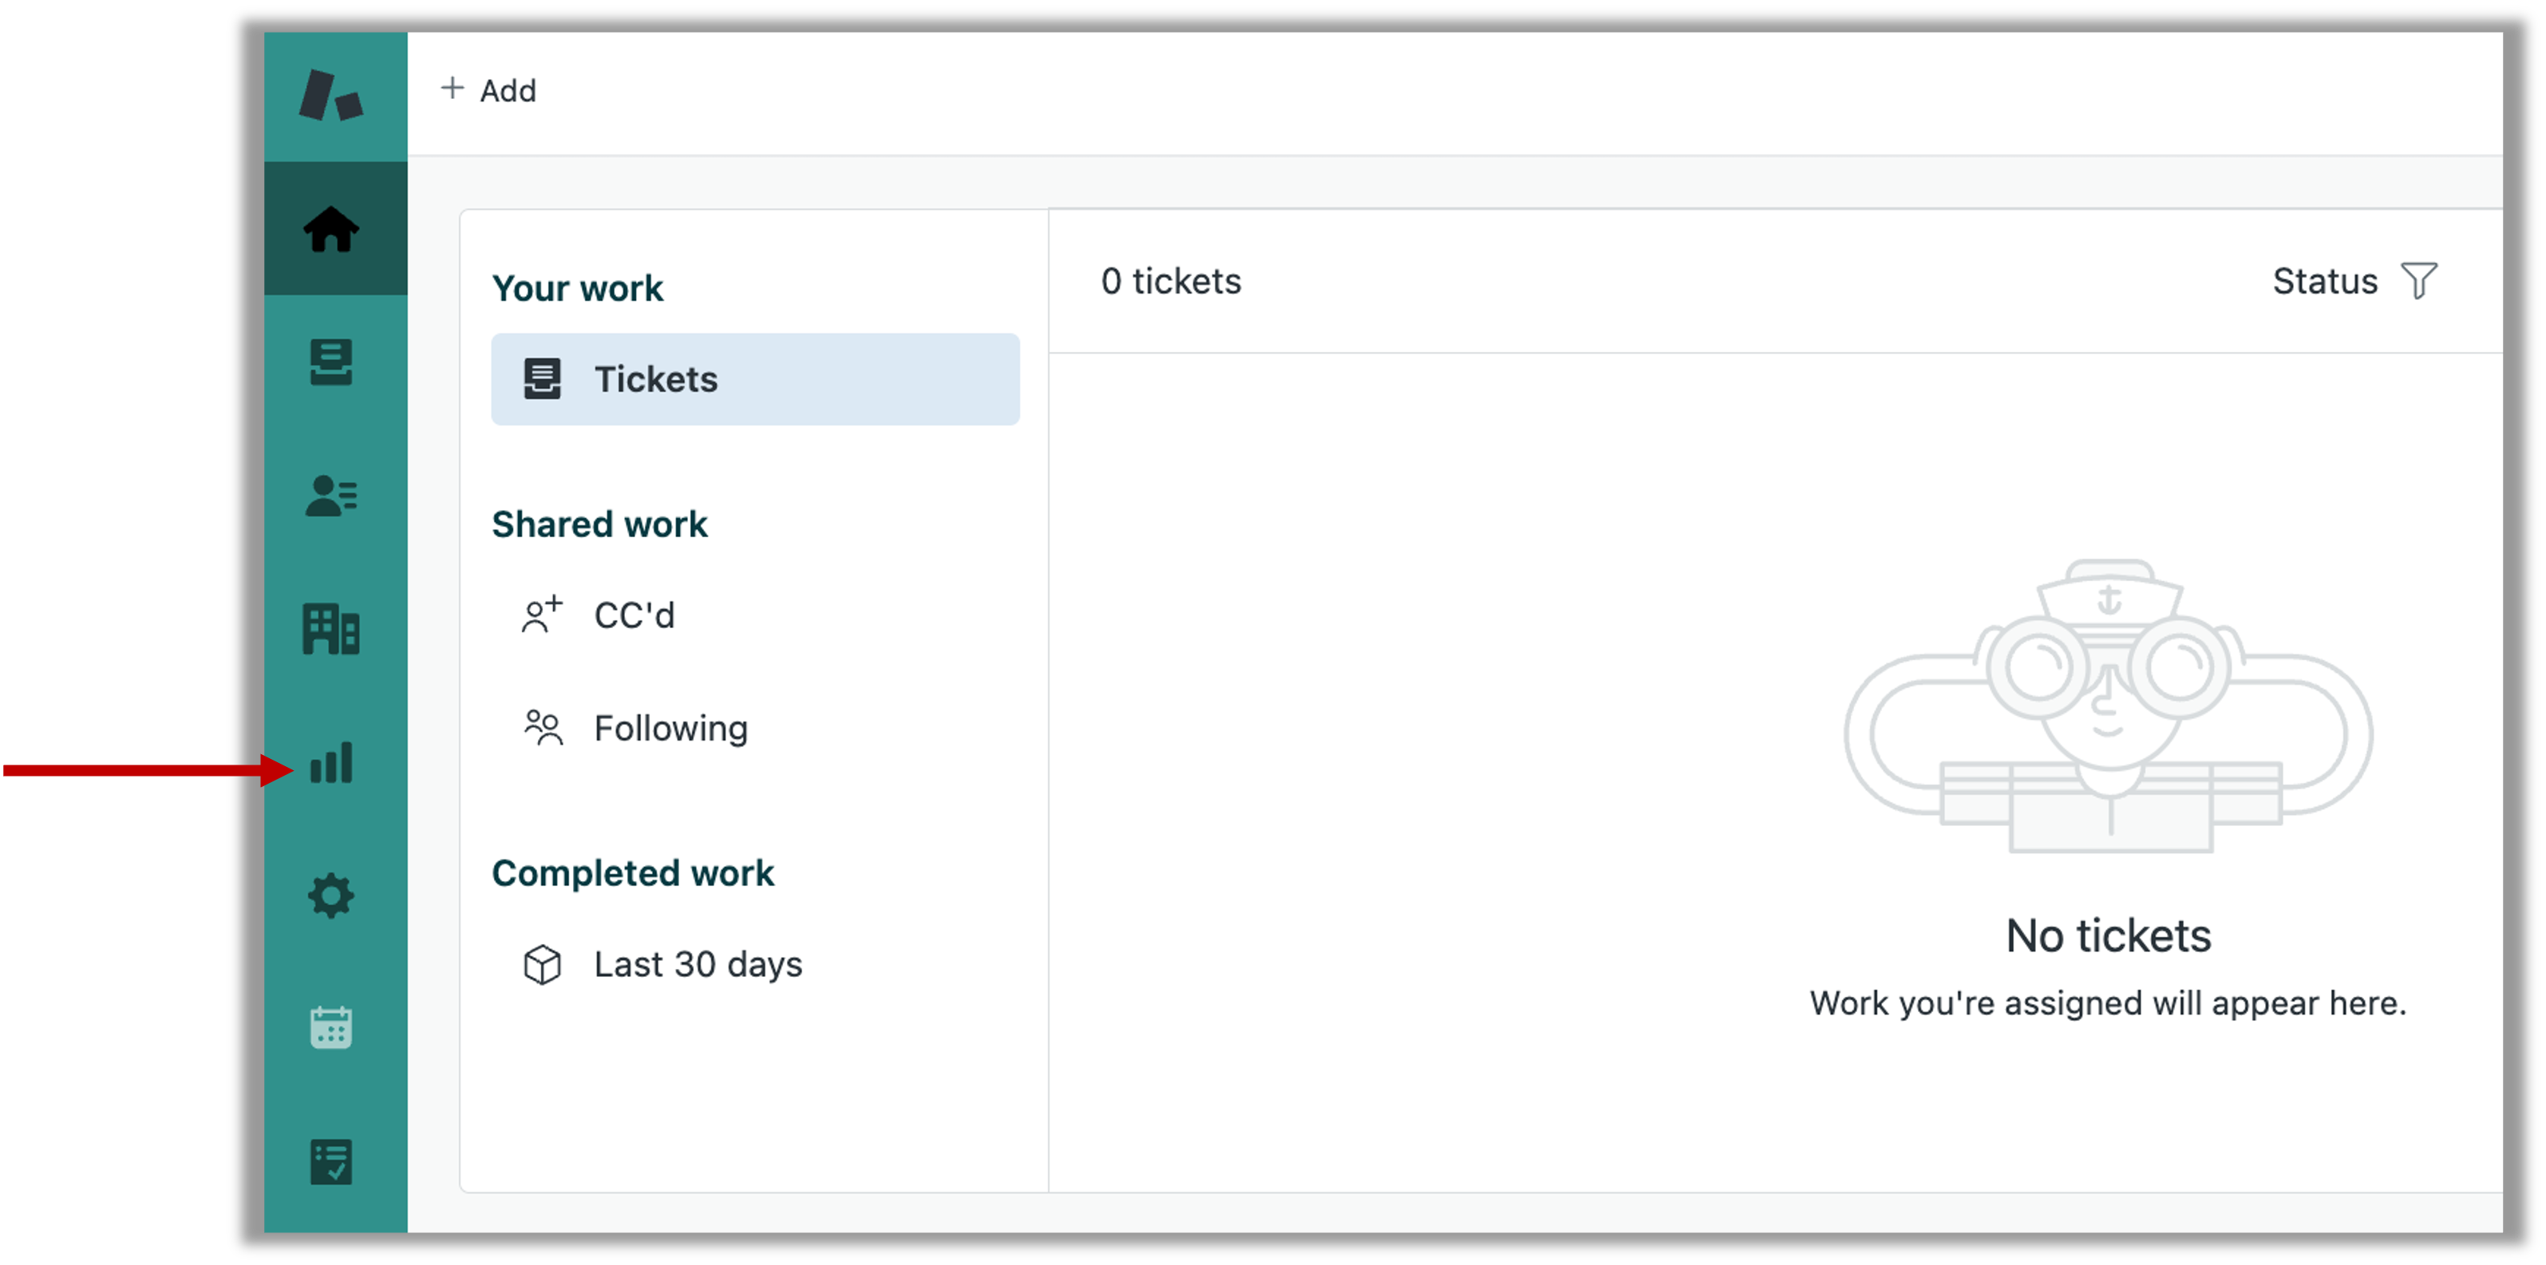Open the Customers list sidebar icon

(x=331, y=496)
